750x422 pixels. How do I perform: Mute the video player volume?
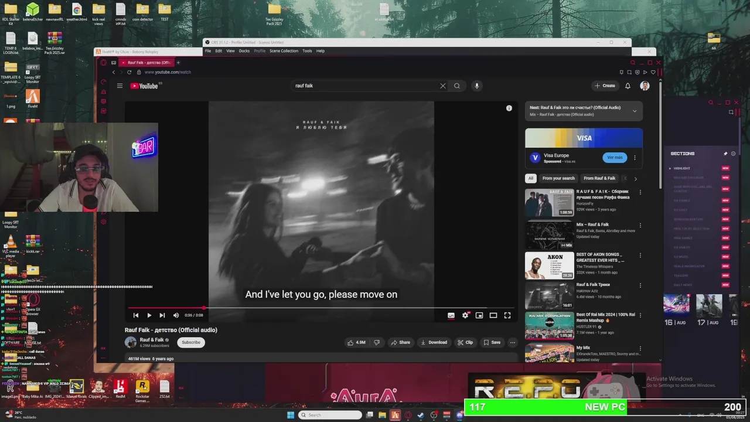click(x=176, y=315)
